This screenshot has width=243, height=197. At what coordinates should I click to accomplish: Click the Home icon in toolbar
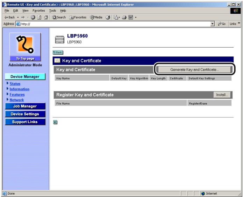46,18
